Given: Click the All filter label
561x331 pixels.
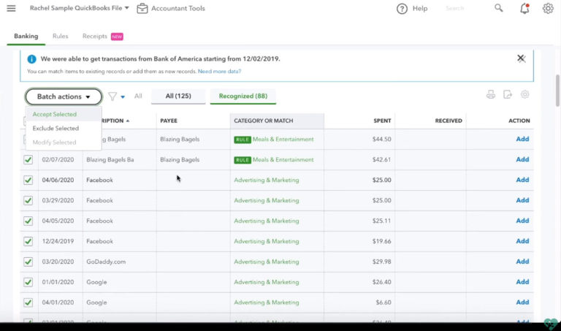Looking at the screenshot, I should coord(138,96).
